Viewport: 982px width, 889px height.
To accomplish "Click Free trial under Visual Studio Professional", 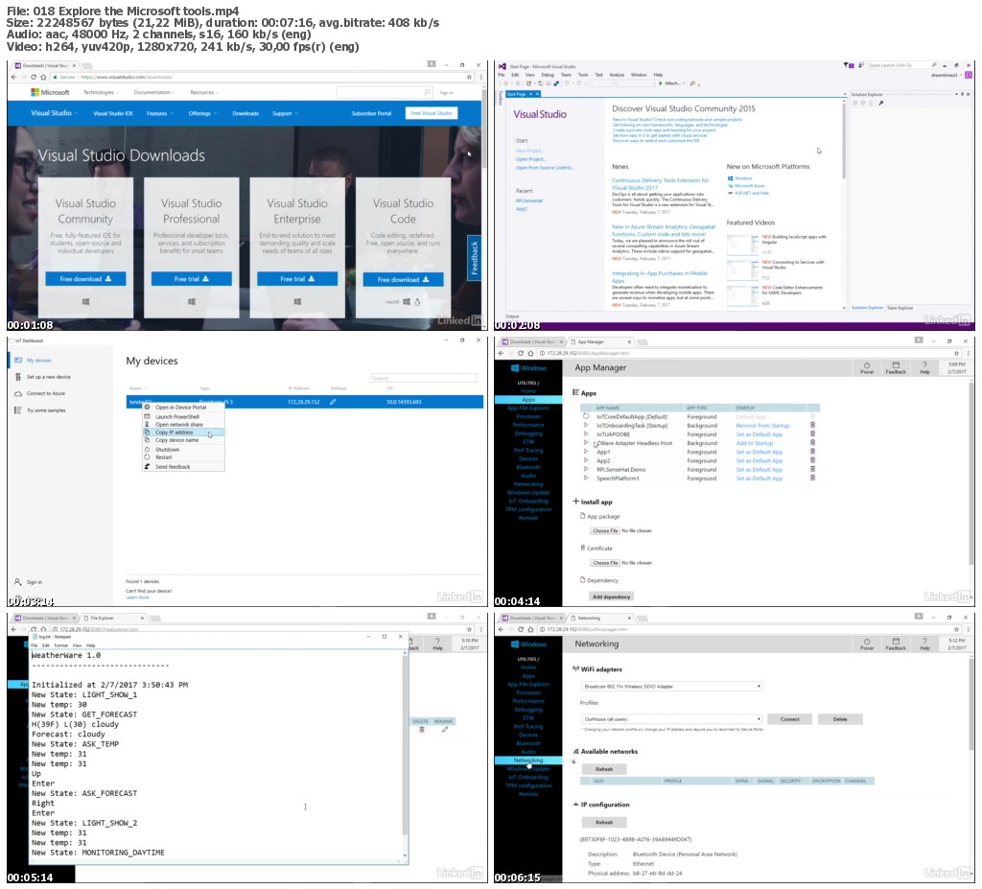I will coord(191,279).
